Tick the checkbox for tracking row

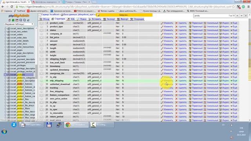point(42,88)
